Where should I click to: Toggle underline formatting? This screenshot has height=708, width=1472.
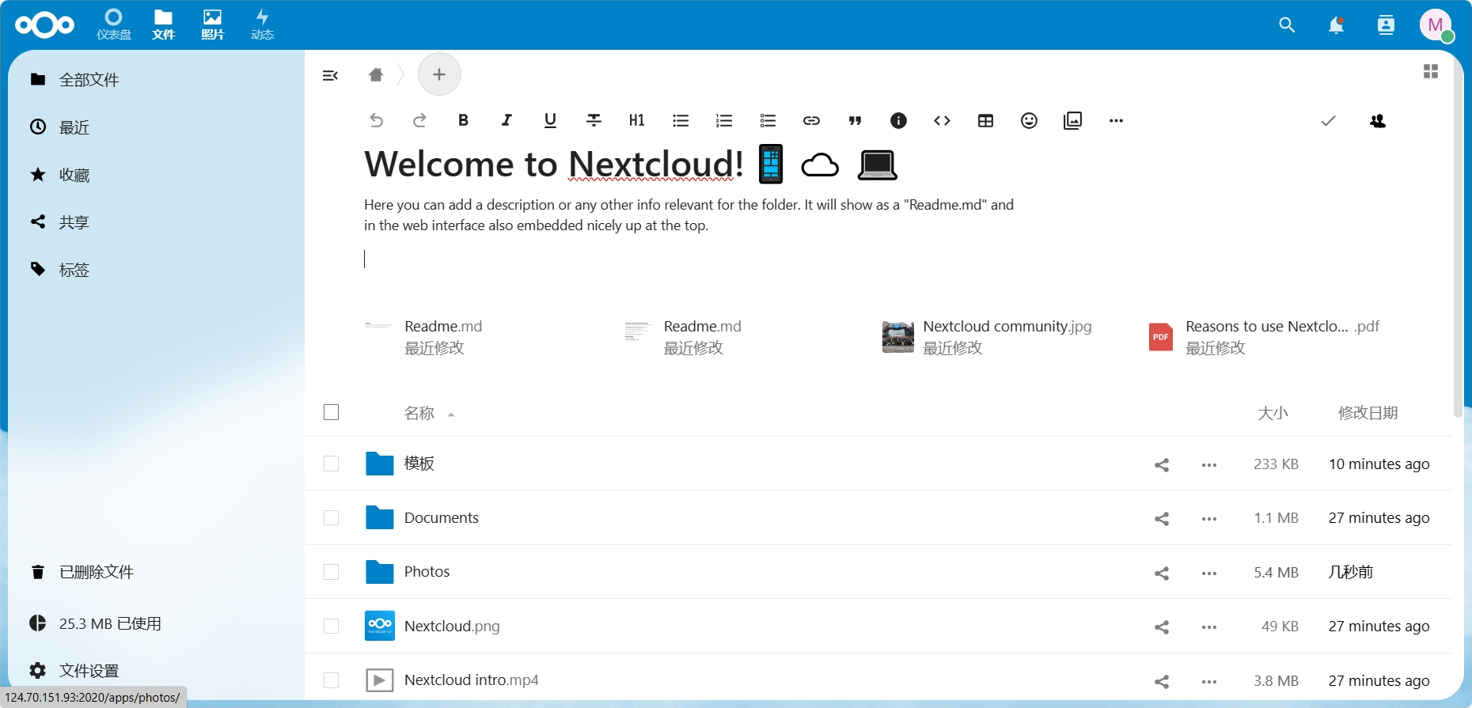tap(550, 120)
